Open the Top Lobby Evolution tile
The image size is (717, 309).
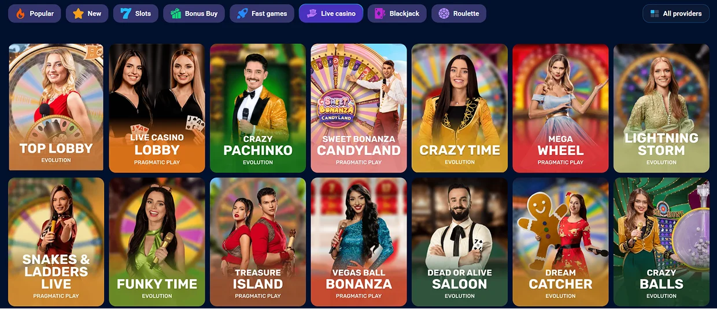(x=56, y=107)
